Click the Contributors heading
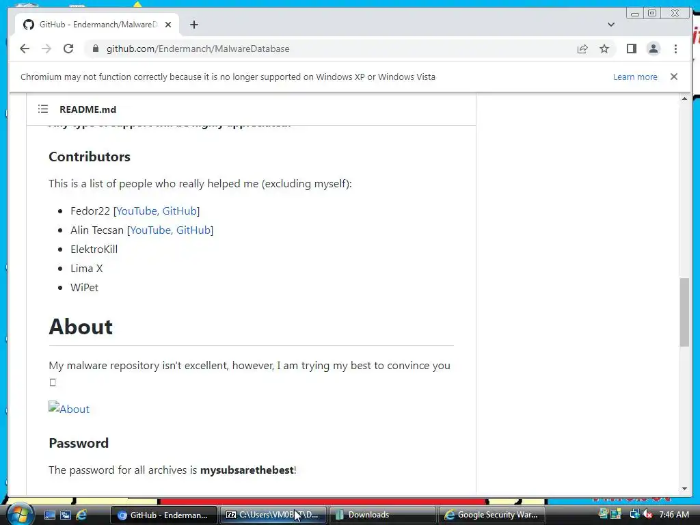This screenshot has width=700, height=525. [90, 157]
